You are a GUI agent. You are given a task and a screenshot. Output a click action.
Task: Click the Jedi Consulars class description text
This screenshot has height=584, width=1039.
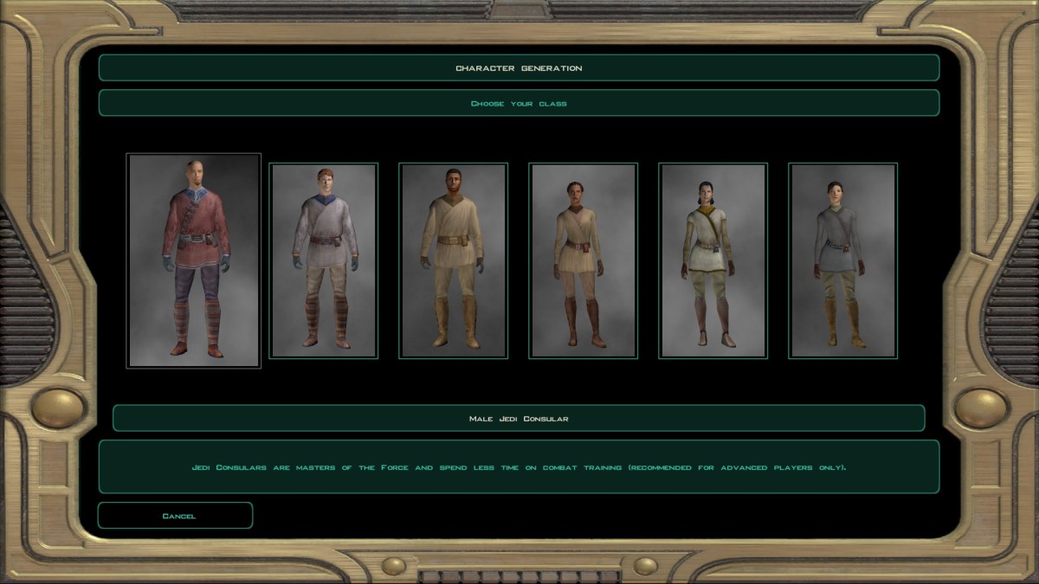tap(519, 467)
